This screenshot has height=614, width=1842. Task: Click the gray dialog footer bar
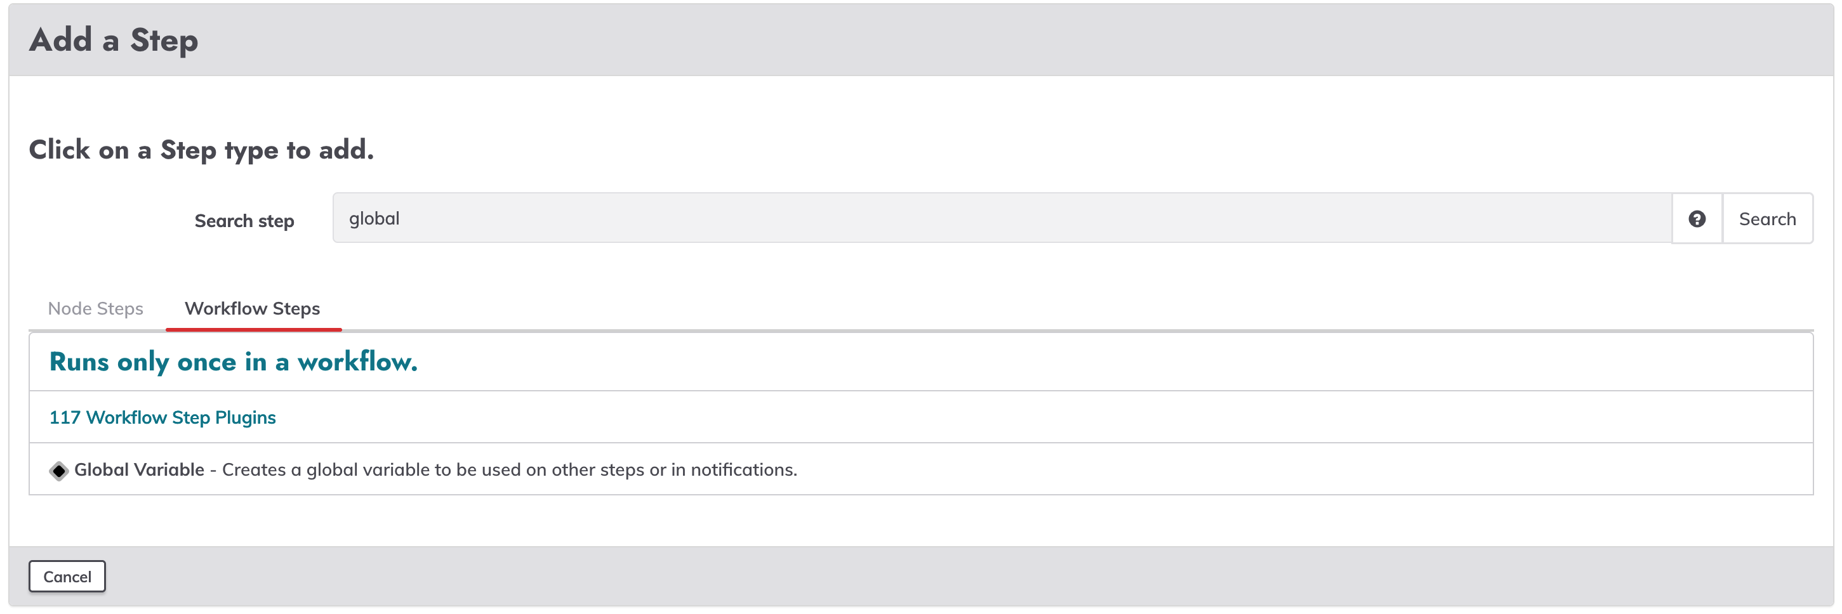(x=921, y=576)
